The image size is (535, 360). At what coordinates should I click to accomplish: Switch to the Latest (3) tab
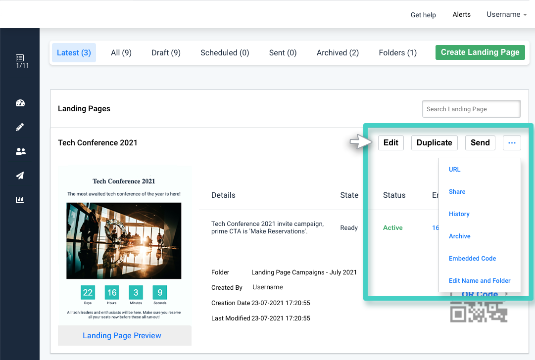coord(74,52)
